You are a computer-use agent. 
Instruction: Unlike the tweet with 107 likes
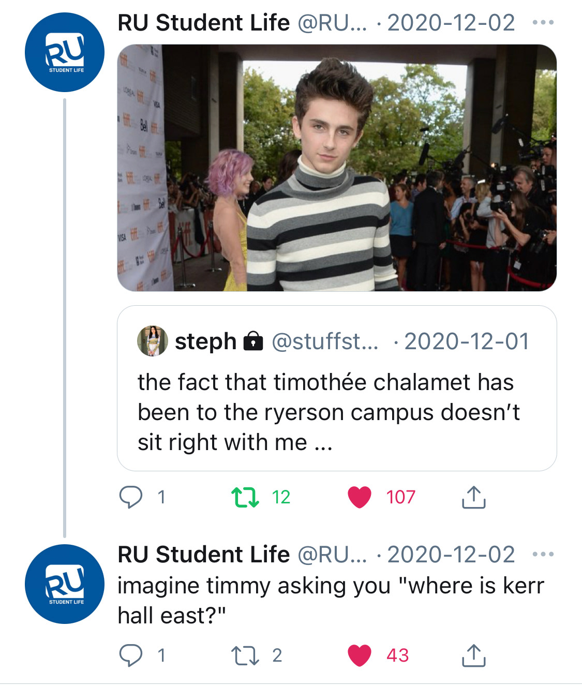(x=360, y=497)
